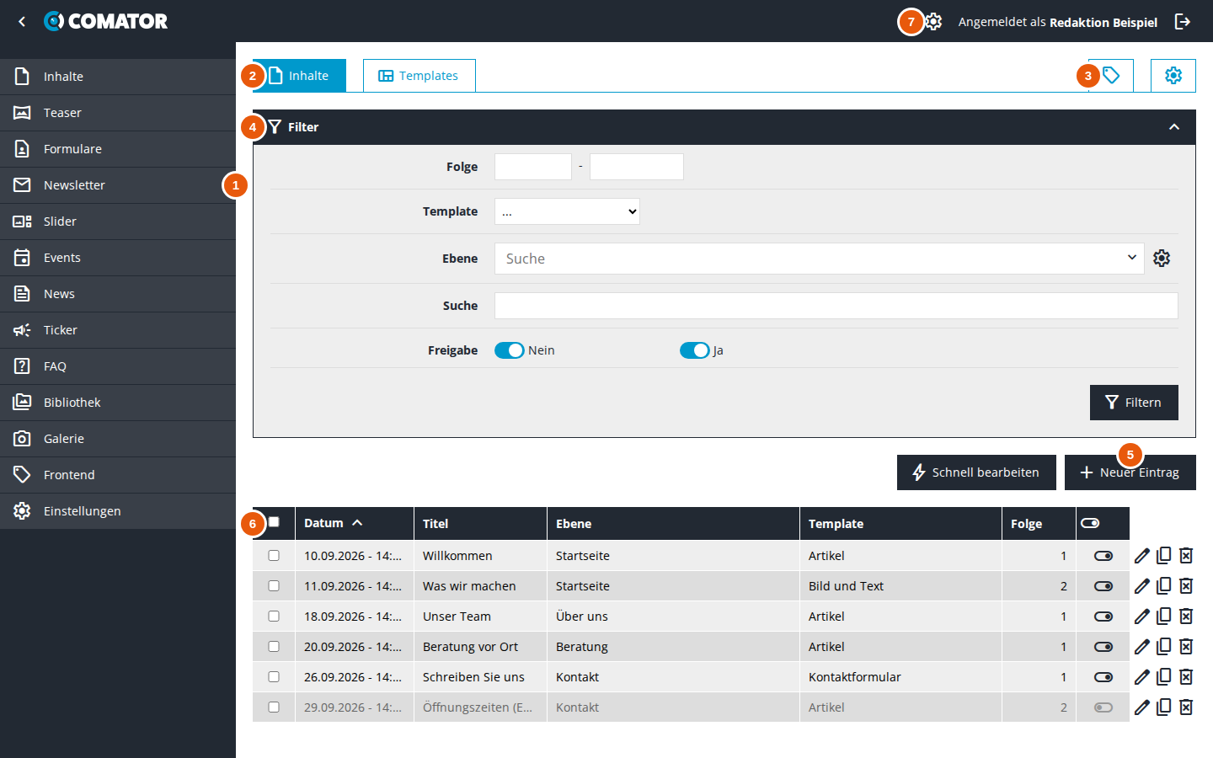Delete the Öffnungszeiten entry

[1186, 707]
